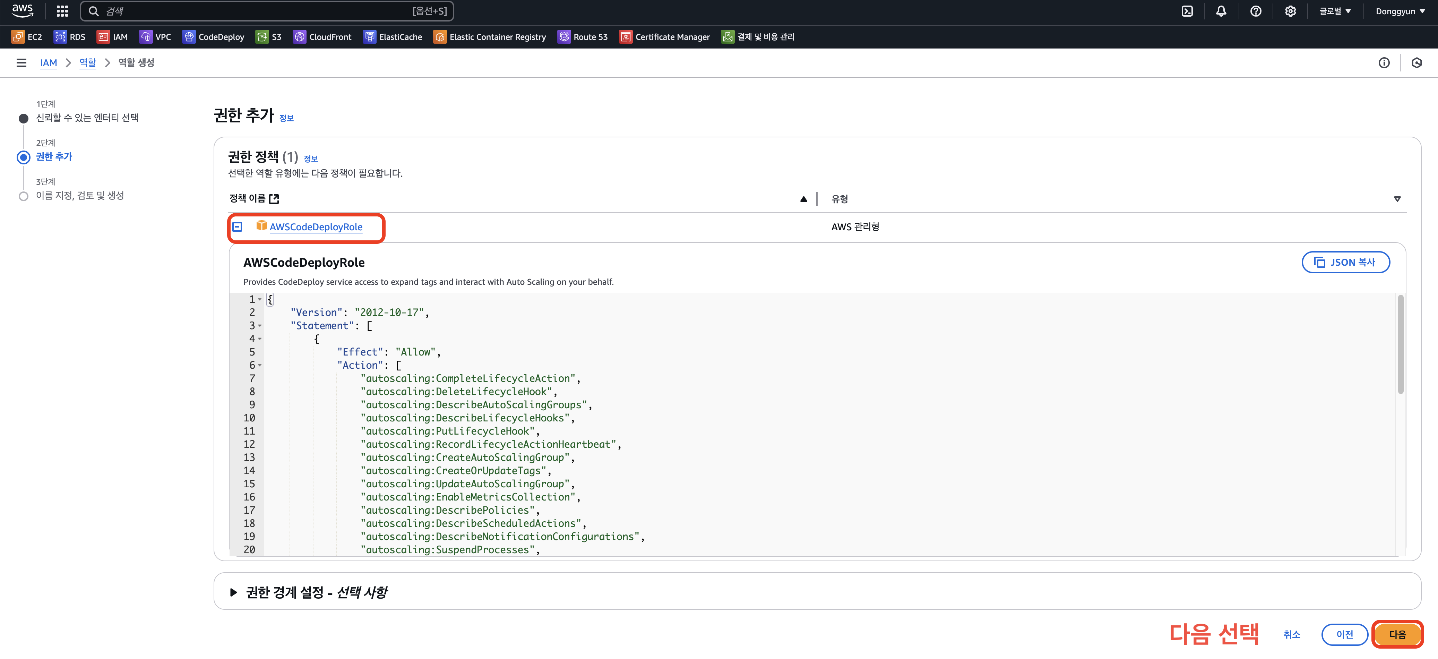Open the help question mark icon
The width and height of the screenshot is (1438, 659).
click(1256, 11)
